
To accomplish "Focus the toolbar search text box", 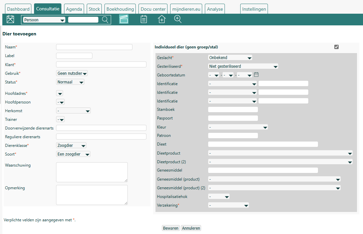I will point(83,20).
